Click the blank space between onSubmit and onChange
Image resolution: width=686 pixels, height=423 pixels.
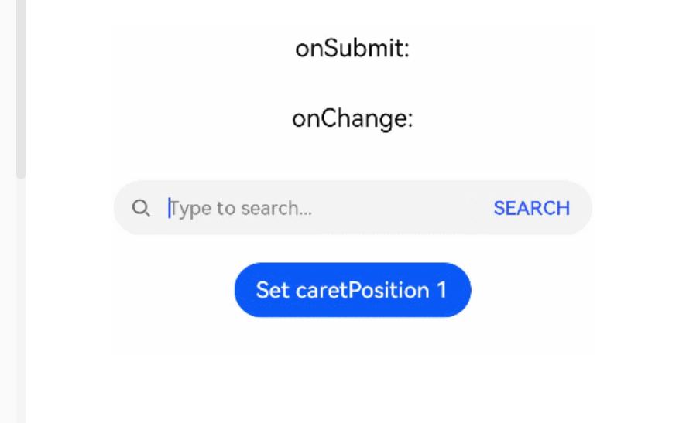click(x=352, y=83)
